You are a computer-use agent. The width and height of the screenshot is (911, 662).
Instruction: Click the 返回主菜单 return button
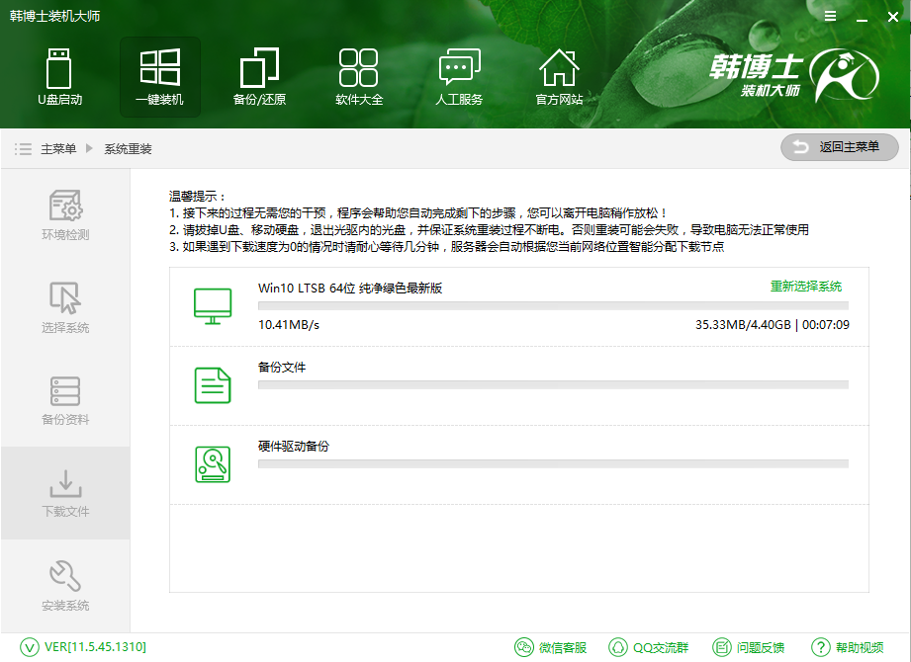pyautogui.click(x=839, y=146)
